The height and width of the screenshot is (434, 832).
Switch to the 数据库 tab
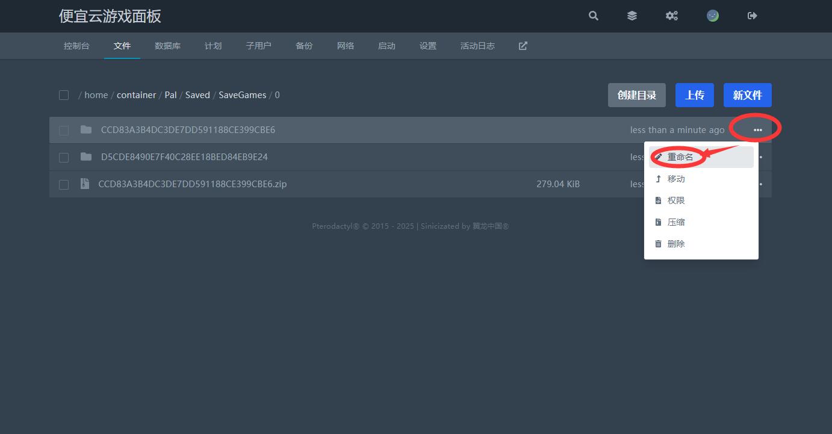coord(167,46)
